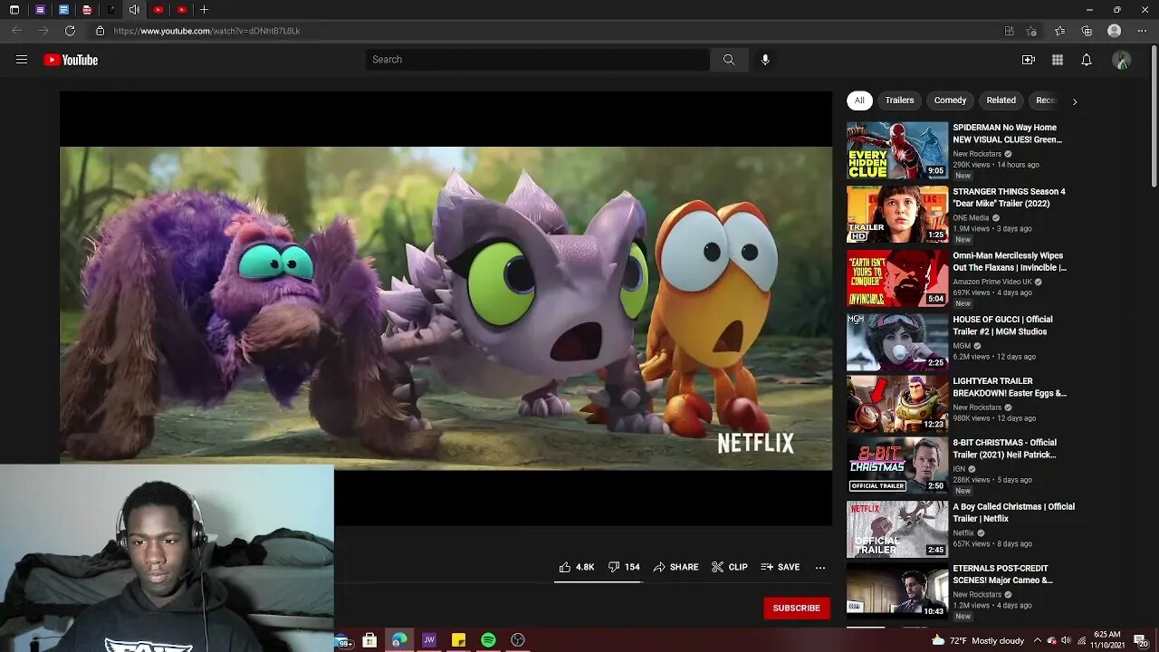Subscribe to the channel
The width and height of the screenshot is (1159, 652).
tap(797, 608)
